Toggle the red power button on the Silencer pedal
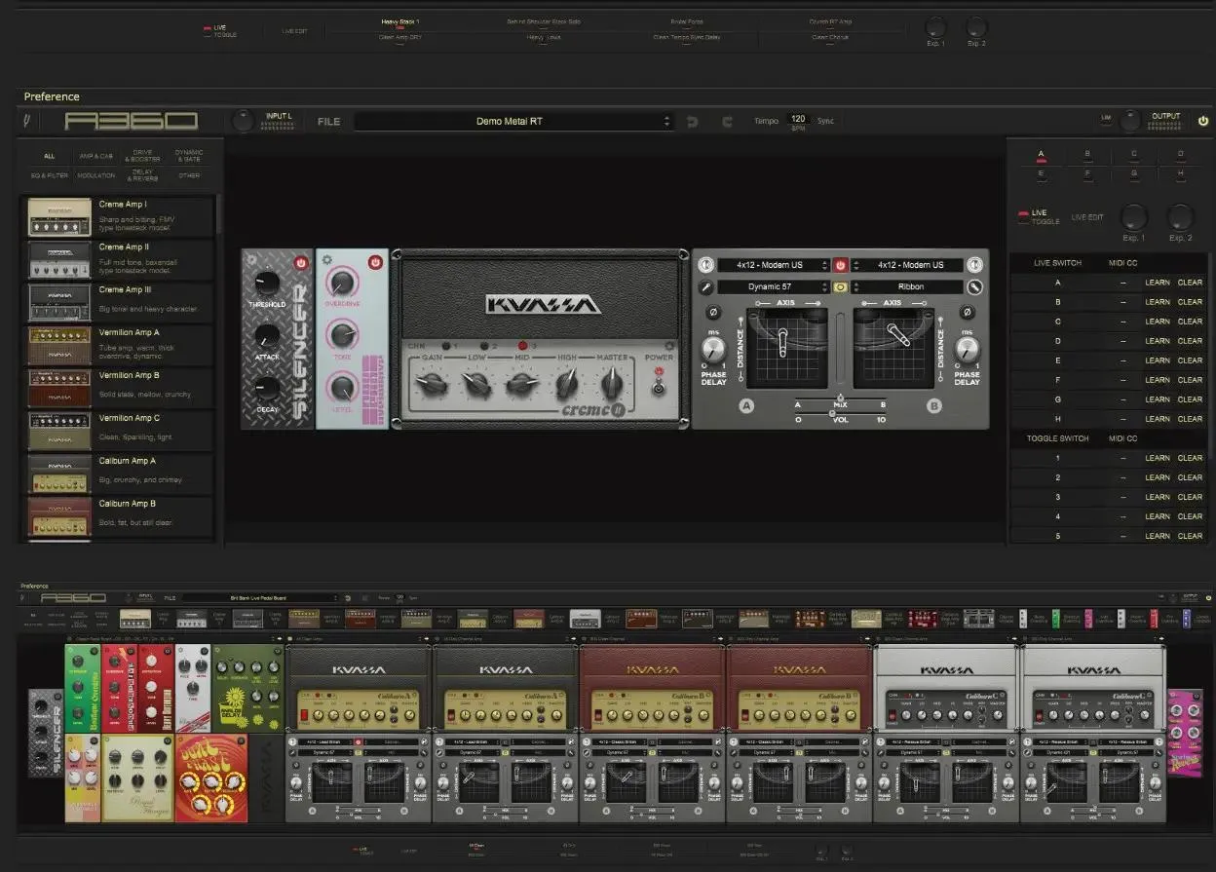 (x=300, y=263)
